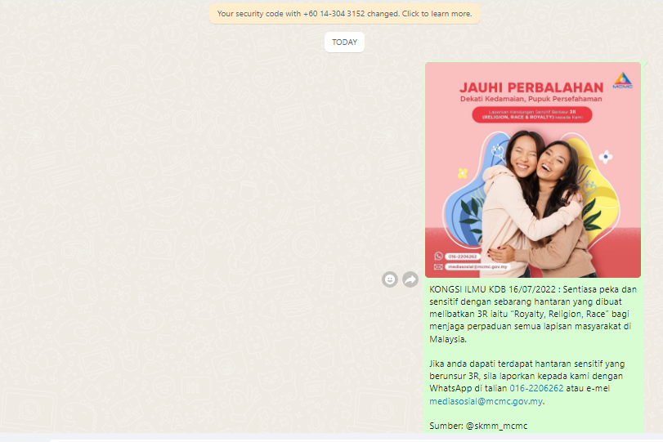Click the TODAY date chip
Screen dimensions: 663x442
[344, 42]
